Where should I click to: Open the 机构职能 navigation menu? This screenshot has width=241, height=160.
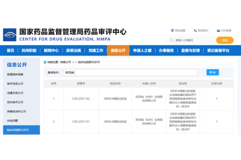pos(29,50)
